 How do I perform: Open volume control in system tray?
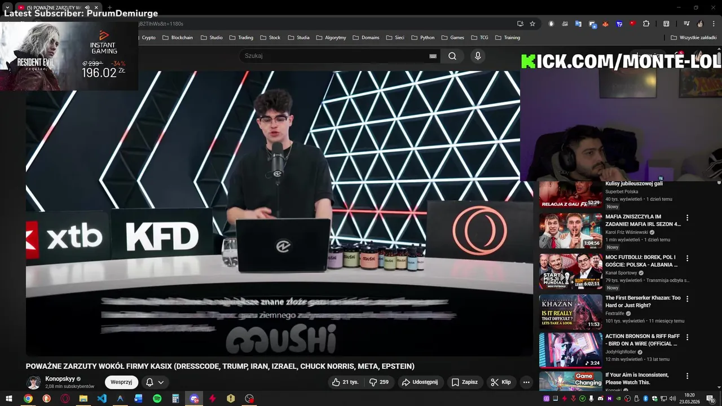pyautogui.click(x=673, y=399)
